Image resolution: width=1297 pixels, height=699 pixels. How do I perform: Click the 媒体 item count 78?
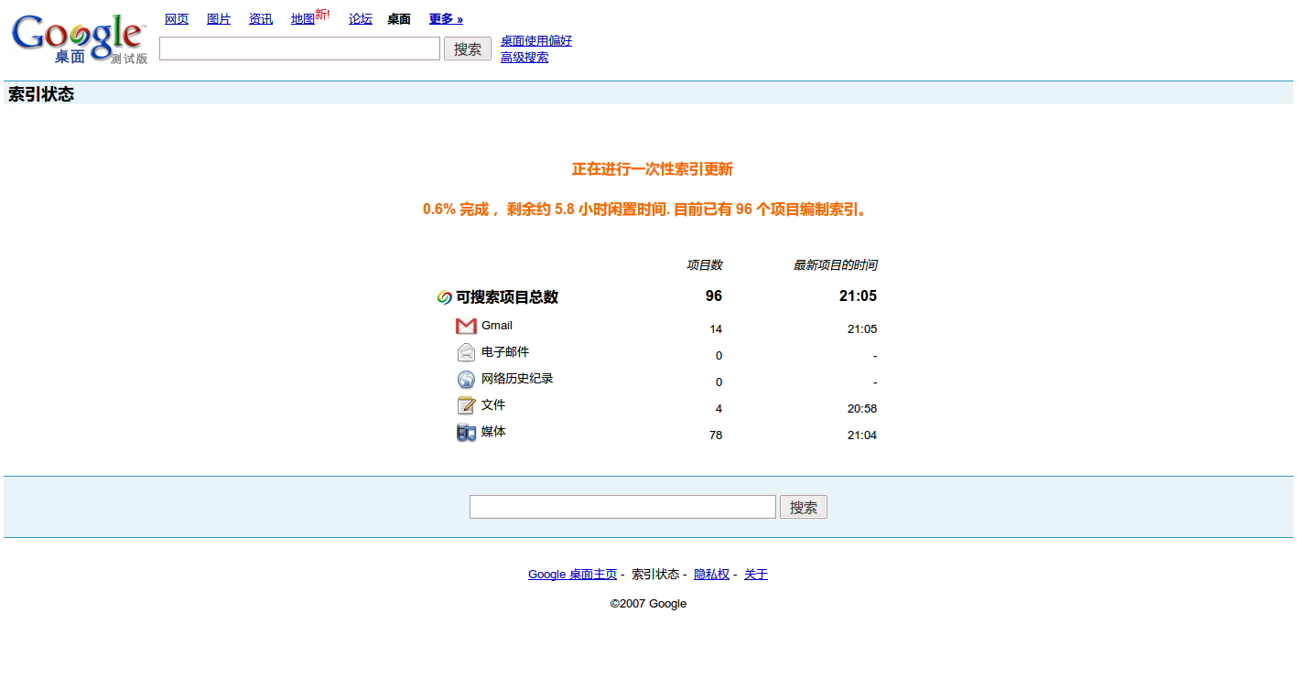point(716,436)
